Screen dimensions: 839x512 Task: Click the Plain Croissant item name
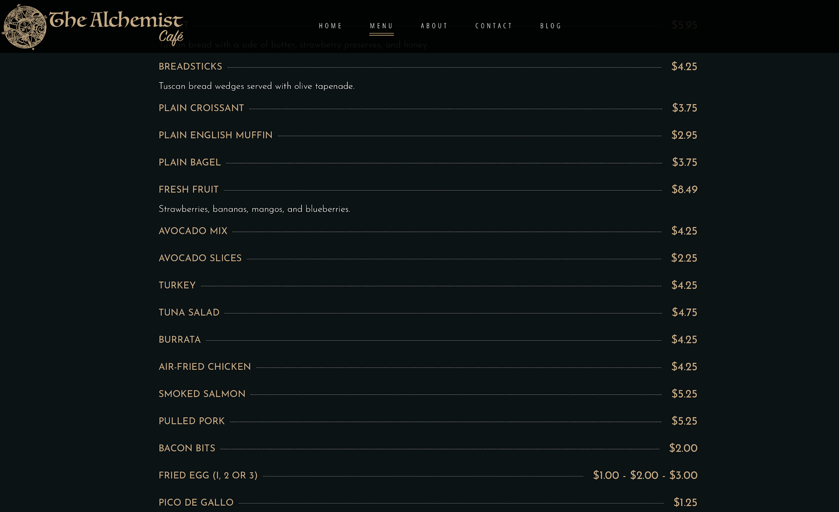[x=201, y=108]
